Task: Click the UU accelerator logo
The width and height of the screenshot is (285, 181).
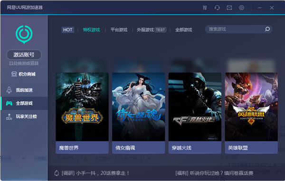Action: coord(24,35)
